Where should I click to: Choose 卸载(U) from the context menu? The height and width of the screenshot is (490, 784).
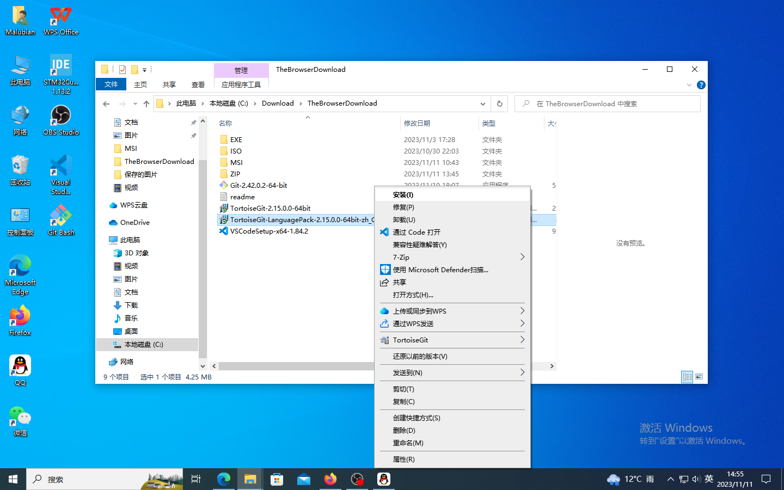pyautogui.click(x=452, y=220)
